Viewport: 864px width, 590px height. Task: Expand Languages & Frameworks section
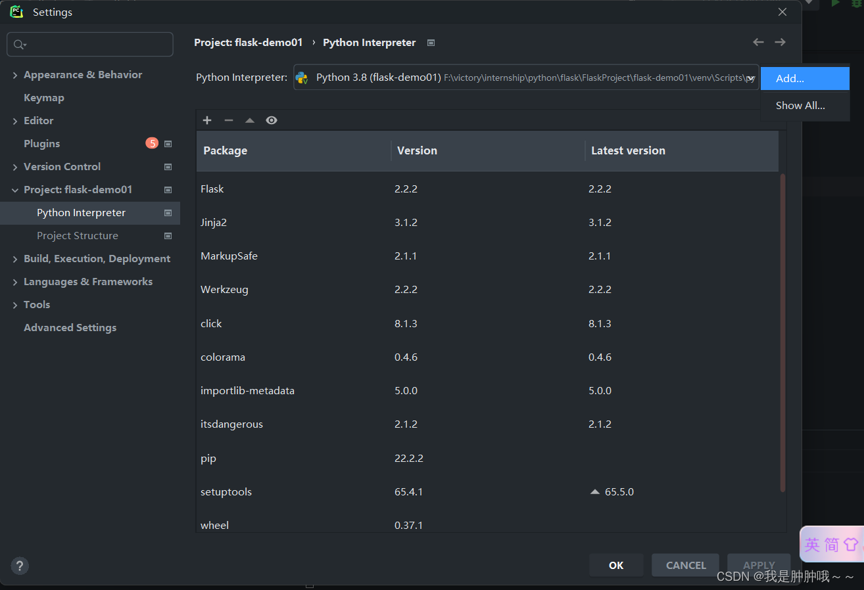[14, 282]
